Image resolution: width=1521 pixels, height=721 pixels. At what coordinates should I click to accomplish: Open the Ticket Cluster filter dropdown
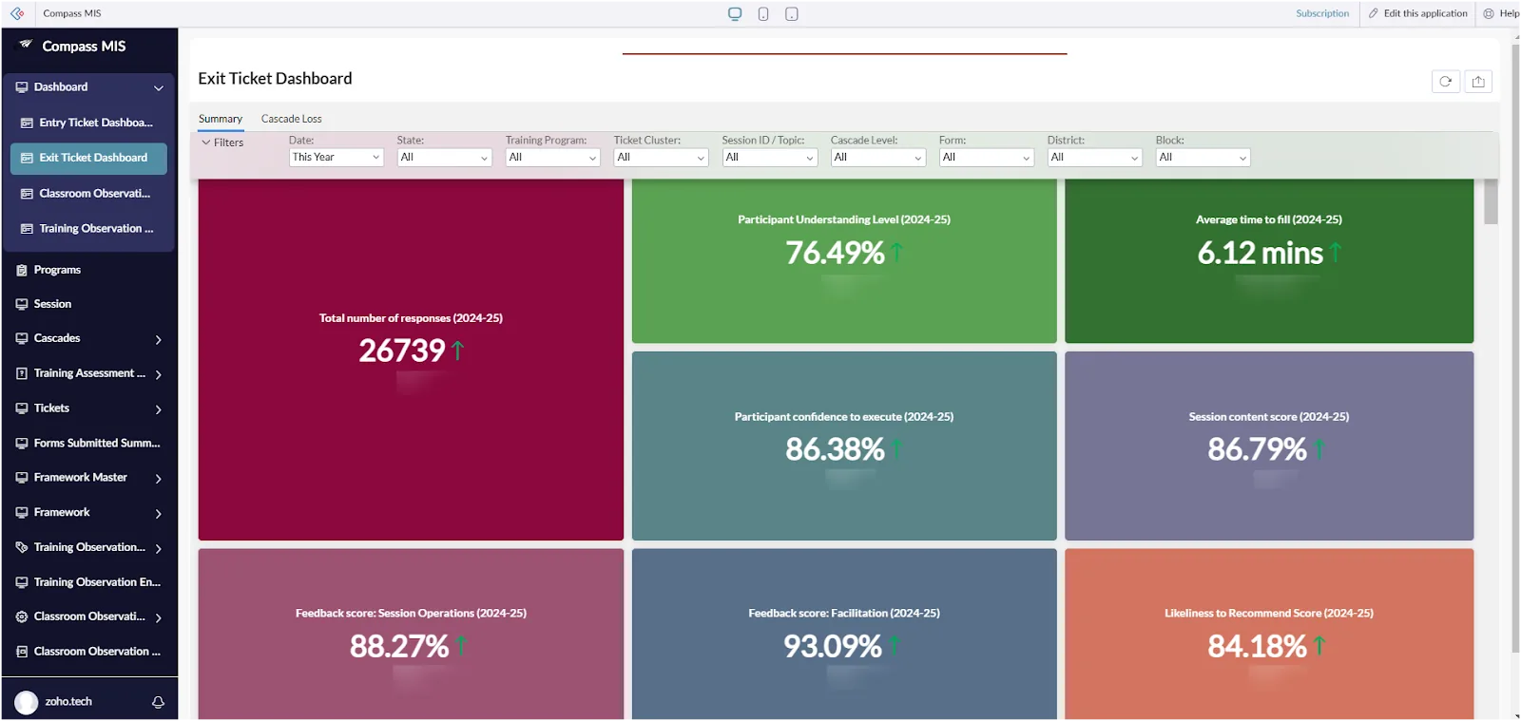pyautogui.click(x=662, y=158)
